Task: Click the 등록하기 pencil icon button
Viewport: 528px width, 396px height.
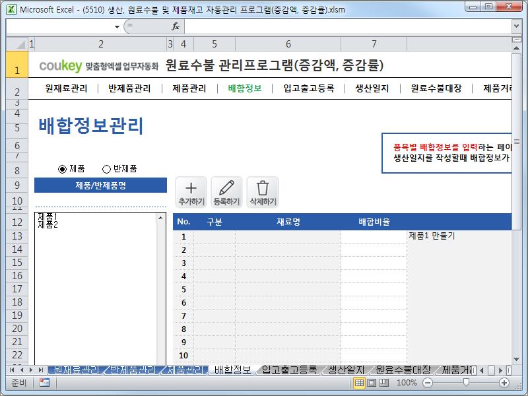Action: (226, 192)
